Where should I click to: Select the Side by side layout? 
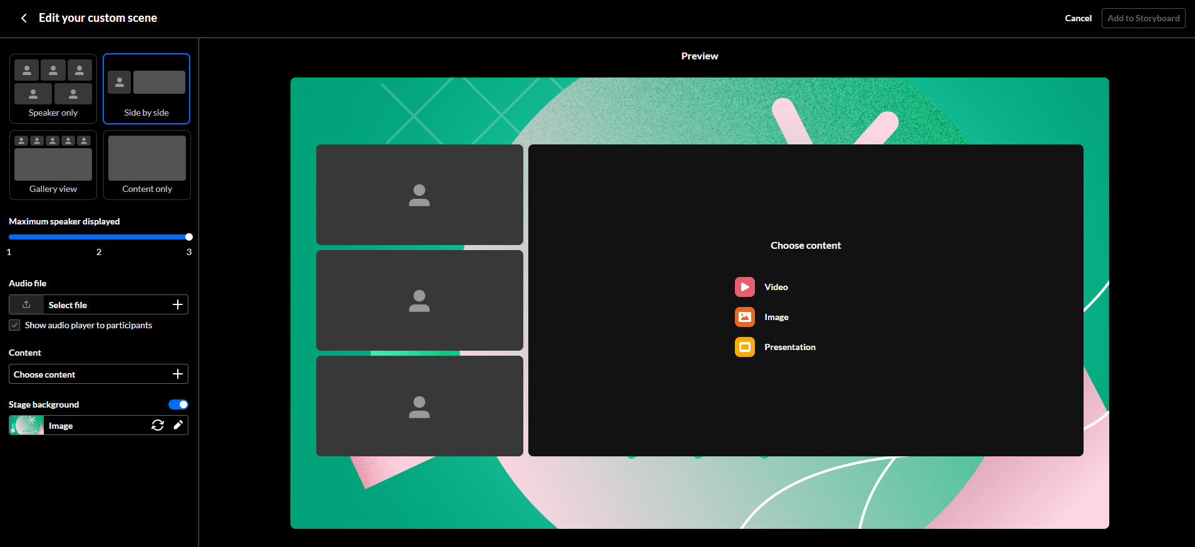click(146, 89)
